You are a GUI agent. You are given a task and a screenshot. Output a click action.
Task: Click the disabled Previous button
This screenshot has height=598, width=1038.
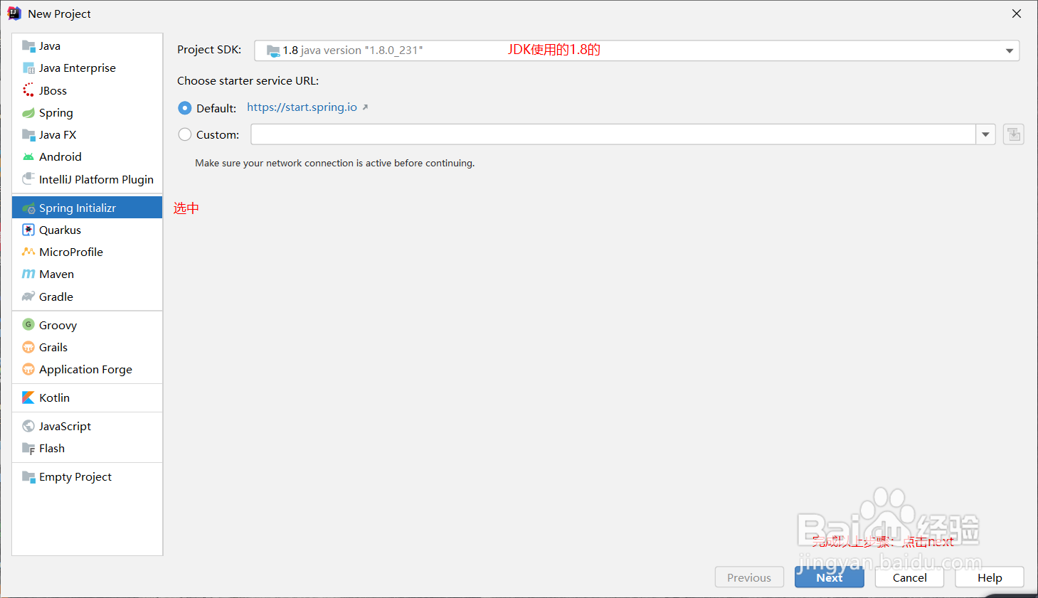(x=749, y=577)
